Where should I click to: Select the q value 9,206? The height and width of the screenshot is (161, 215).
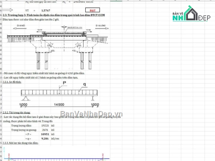click(x=45, y=138)
